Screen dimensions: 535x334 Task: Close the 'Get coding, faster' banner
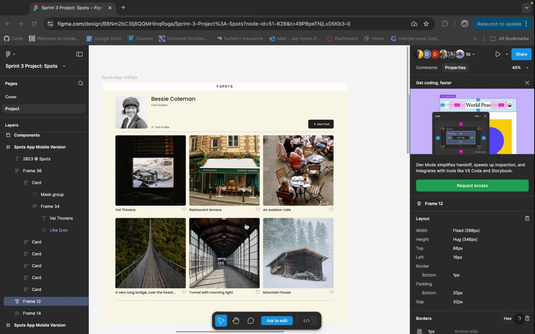click(x=527, y=83)
